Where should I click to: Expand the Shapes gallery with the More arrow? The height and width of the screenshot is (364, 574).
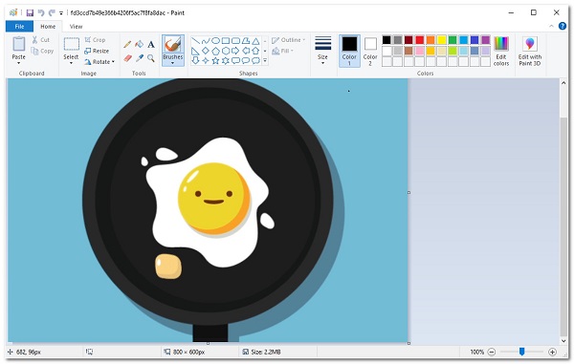(x=265, y=61)
